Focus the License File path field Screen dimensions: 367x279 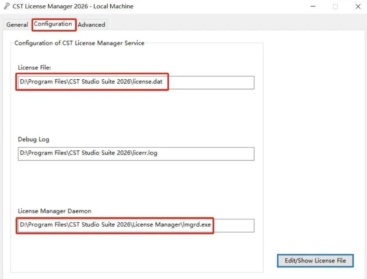tap(136, 82)
